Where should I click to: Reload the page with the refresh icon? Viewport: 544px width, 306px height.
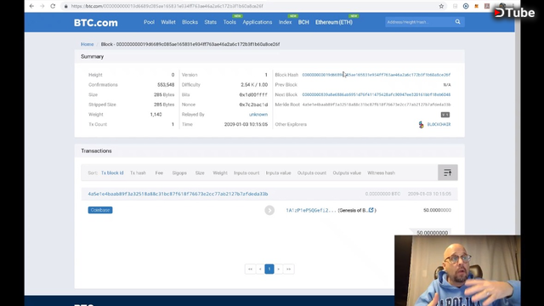[53, 6]
